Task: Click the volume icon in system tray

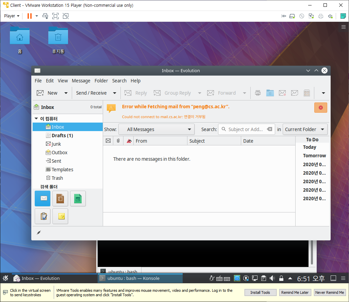Action: tap(272, 278)
